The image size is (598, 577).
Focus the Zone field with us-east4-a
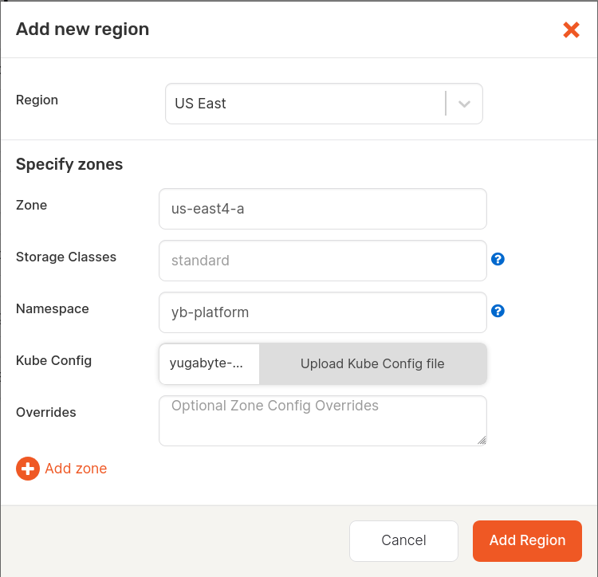tap(322, 209)
